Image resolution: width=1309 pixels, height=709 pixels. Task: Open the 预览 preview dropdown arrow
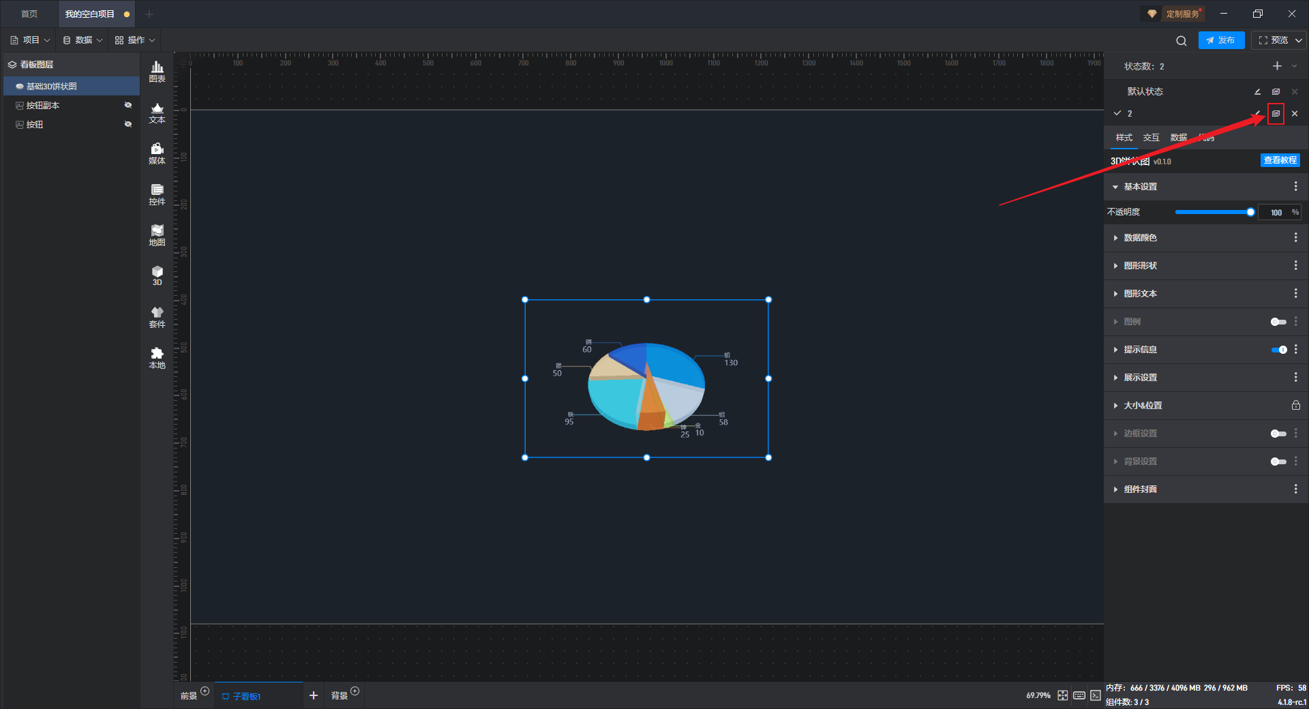(1299, 40)
